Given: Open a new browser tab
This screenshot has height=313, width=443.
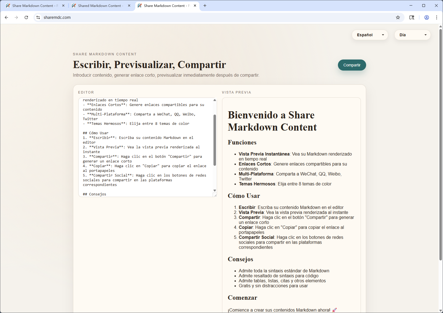Looking at the screenshot, I should 205,6.
